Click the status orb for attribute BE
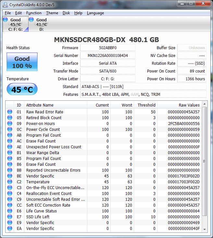Image resolution: width=213 pixels, height=238 pixels. click(10, 176)
